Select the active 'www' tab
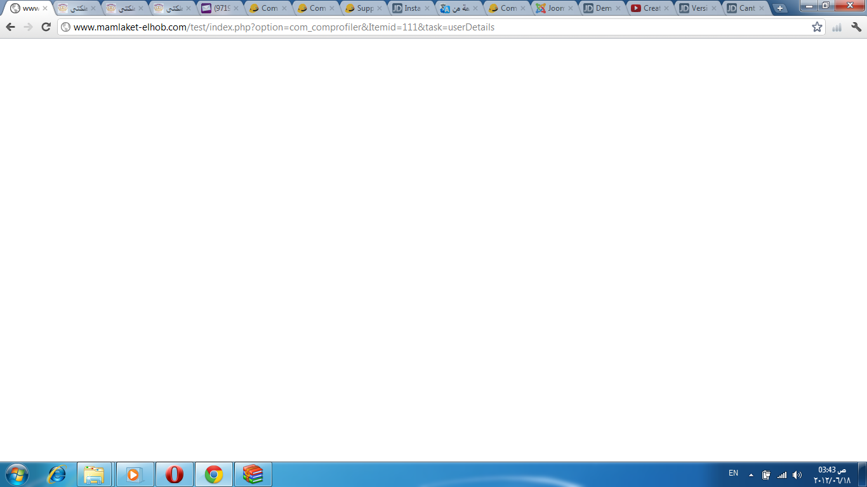 click(x=28, y=8)
